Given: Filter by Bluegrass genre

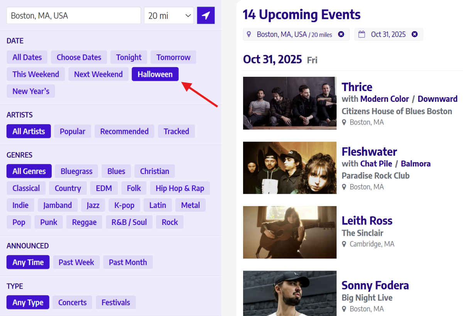Looking at the screenshot, I should click(x=76, y=171).
